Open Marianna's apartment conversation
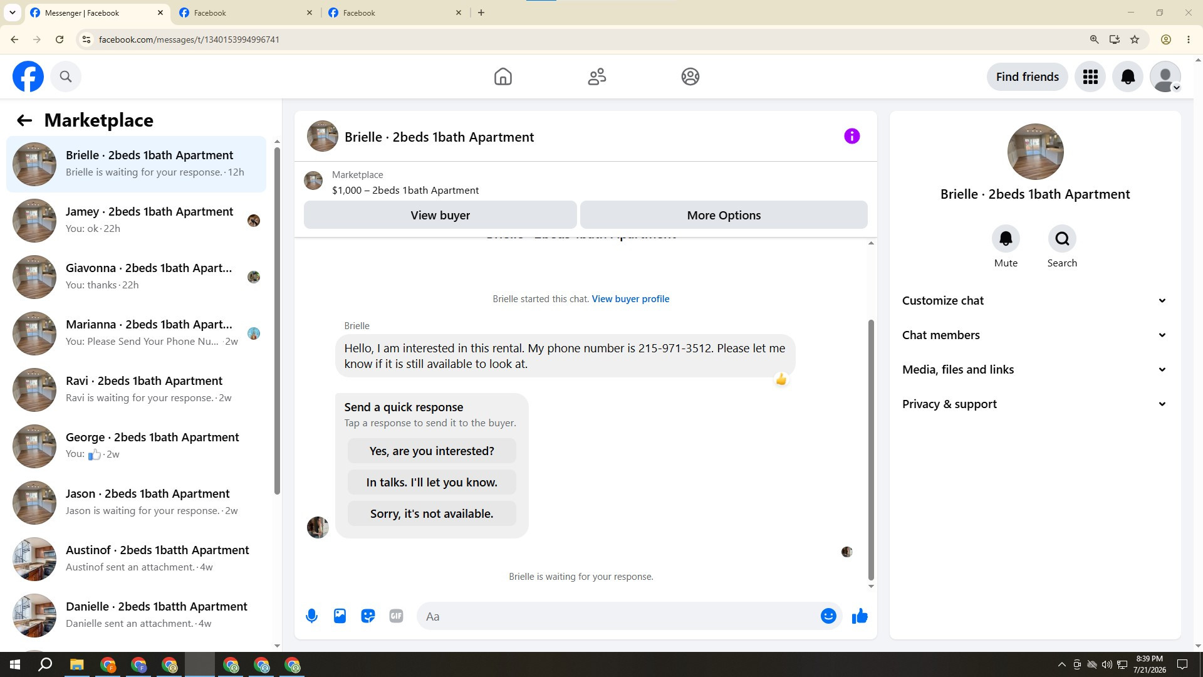 click(136, 333)
